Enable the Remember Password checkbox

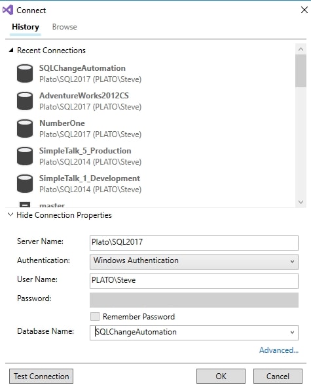coord(95,316)
